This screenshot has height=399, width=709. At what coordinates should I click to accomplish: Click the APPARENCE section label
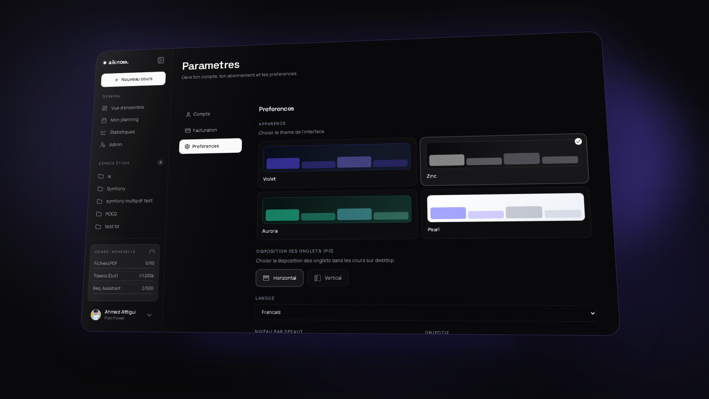[272, 124]
